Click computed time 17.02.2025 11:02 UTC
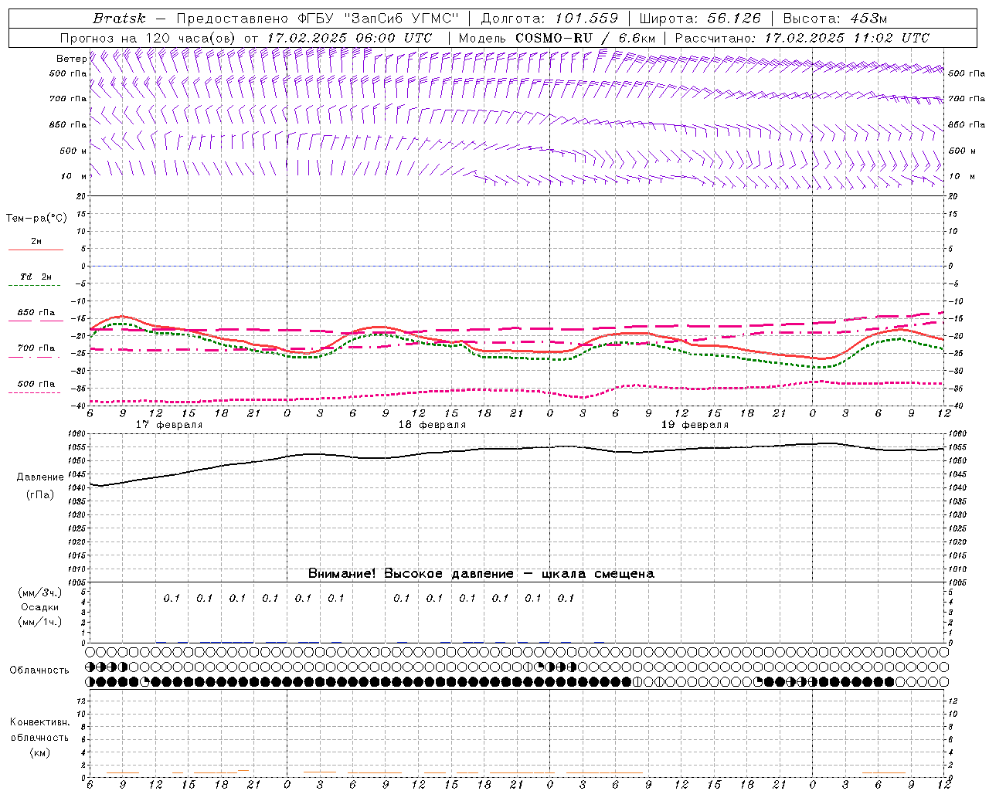 pos(848,38)
